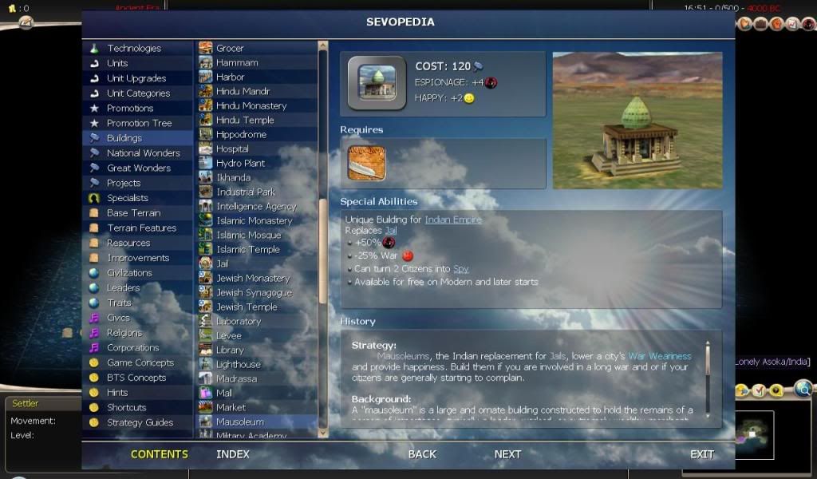This screenshot has height=479, width=817.
Task: Click the NEXT button
Action: [508, 454]
